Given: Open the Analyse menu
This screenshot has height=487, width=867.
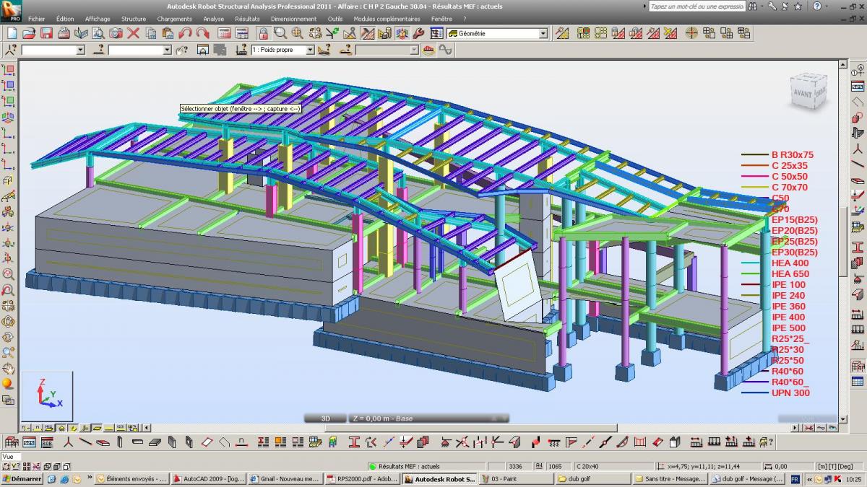Looking at the screenshot, I should (213, 19).
